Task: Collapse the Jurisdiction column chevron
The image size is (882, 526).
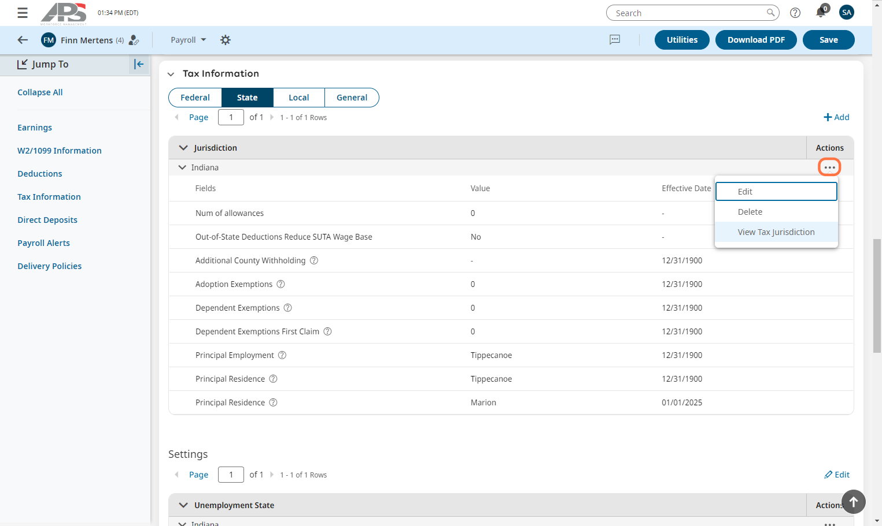Action: coord(183,148)
